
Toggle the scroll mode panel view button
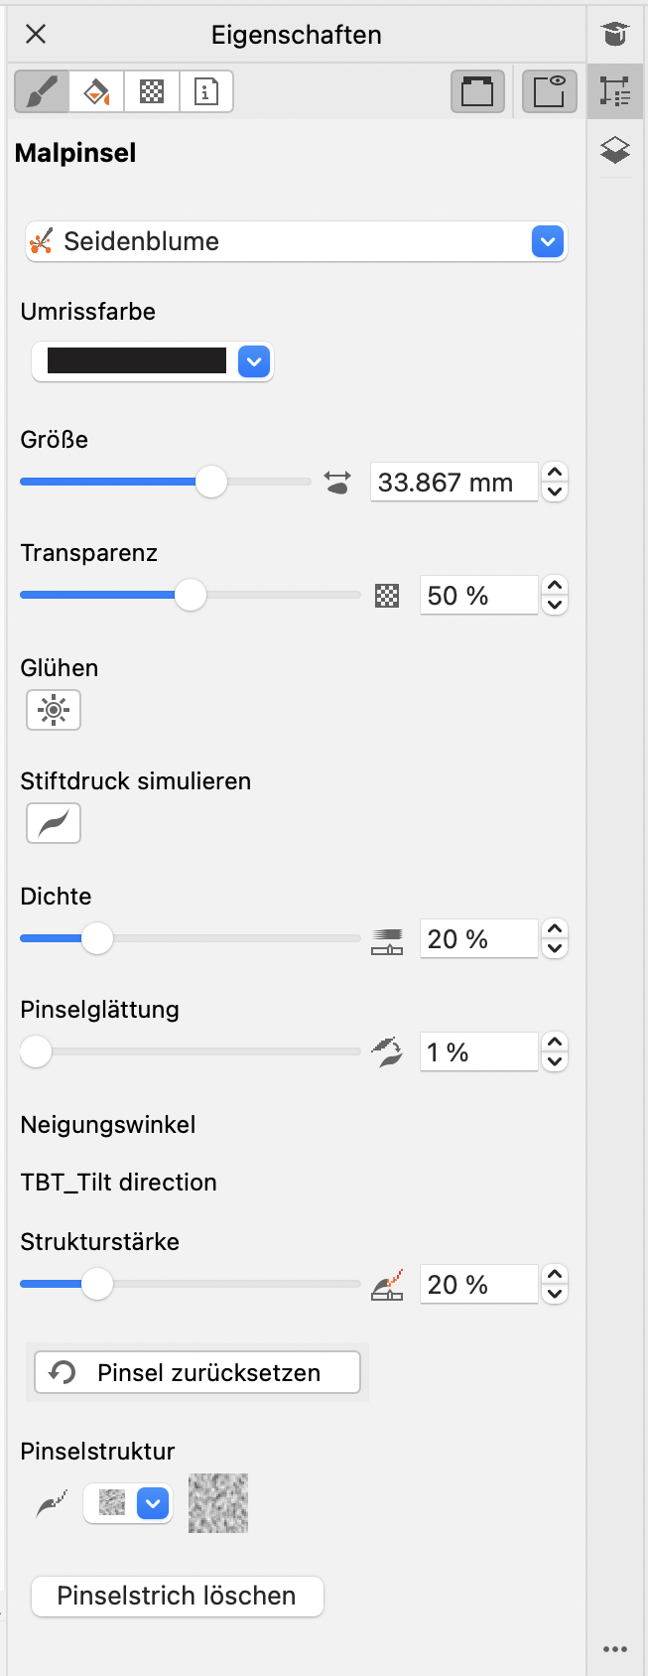pos(477,92)
